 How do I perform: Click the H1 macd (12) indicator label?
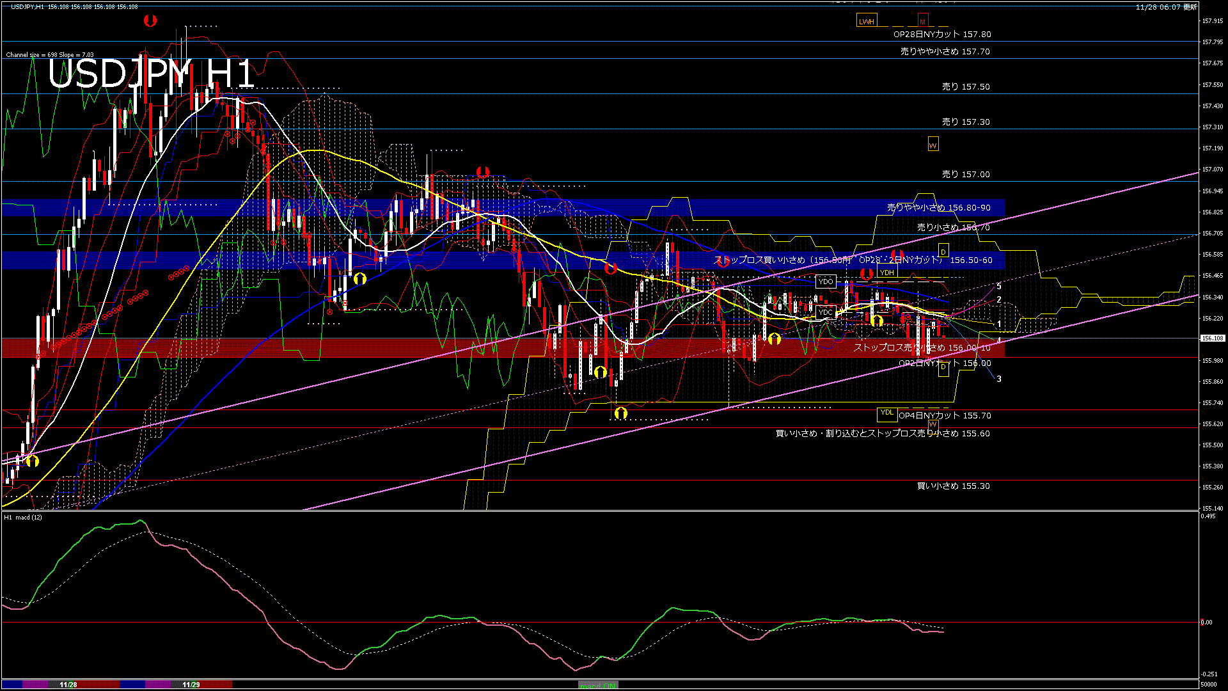point(23,517)
